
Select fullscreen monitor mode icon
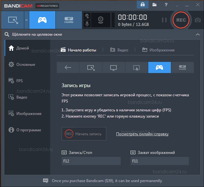pos(113,67)
